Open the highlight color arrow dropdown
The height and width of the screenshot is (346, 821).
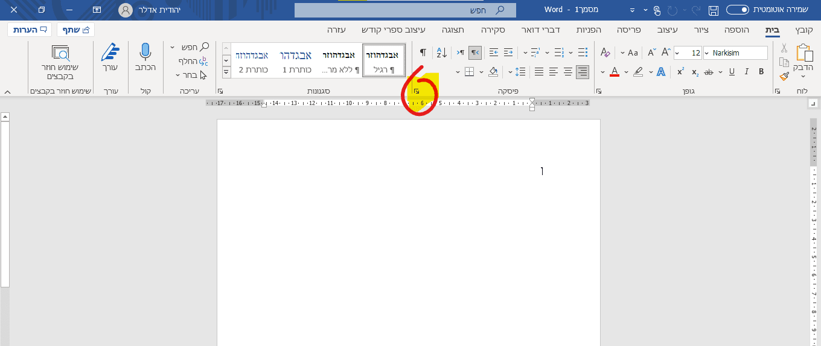coord(626,72)
